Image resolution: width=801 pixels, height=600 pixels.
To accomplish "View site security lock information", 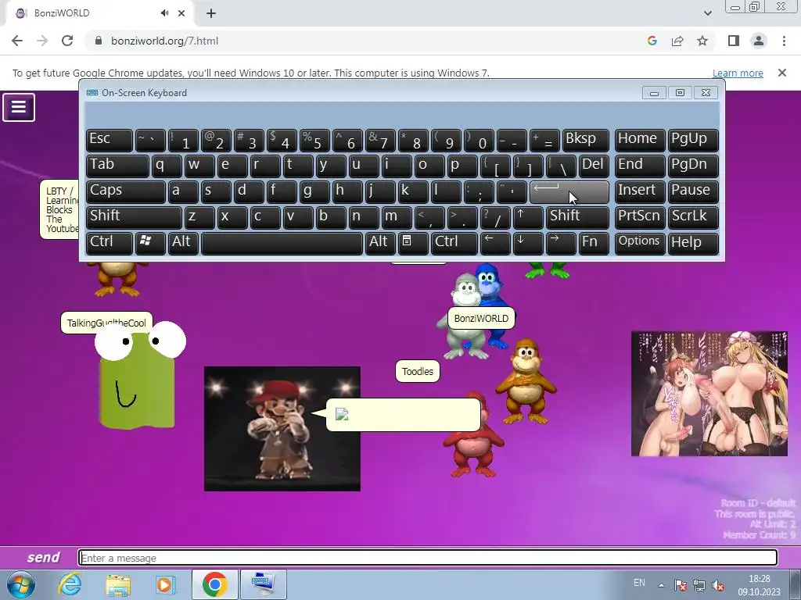I will 99,41.
